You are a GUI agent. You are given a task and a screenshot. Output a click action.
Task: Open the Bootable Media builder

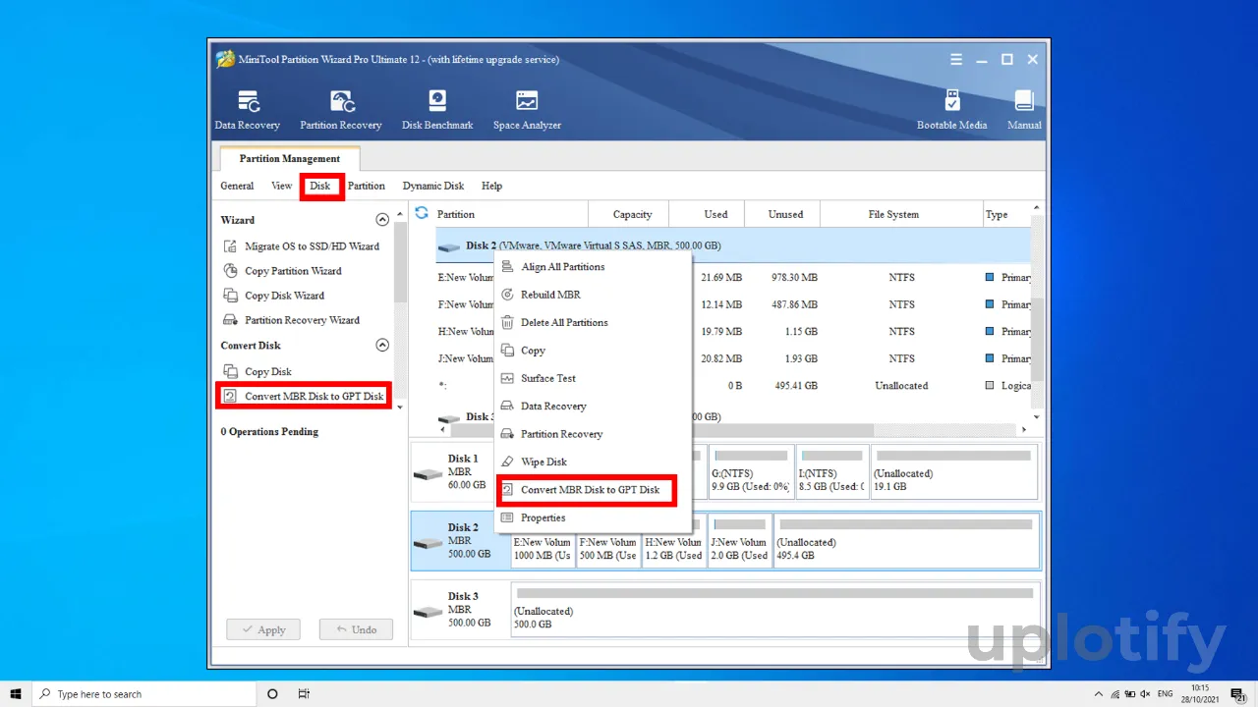(x=951, y=110)
